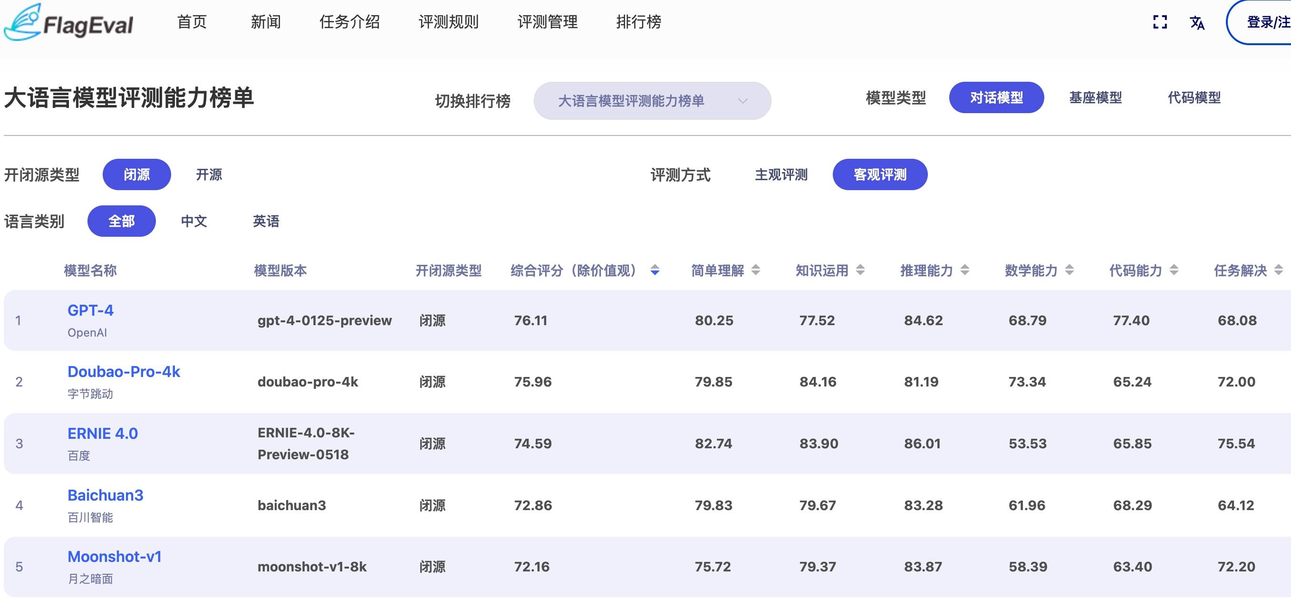Open the GPT-4 model page
The image size is (1291, 599).
click(x=91, y=310)
